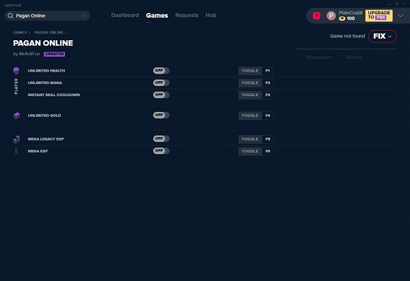Click the Unlimited Gold label

44,115
